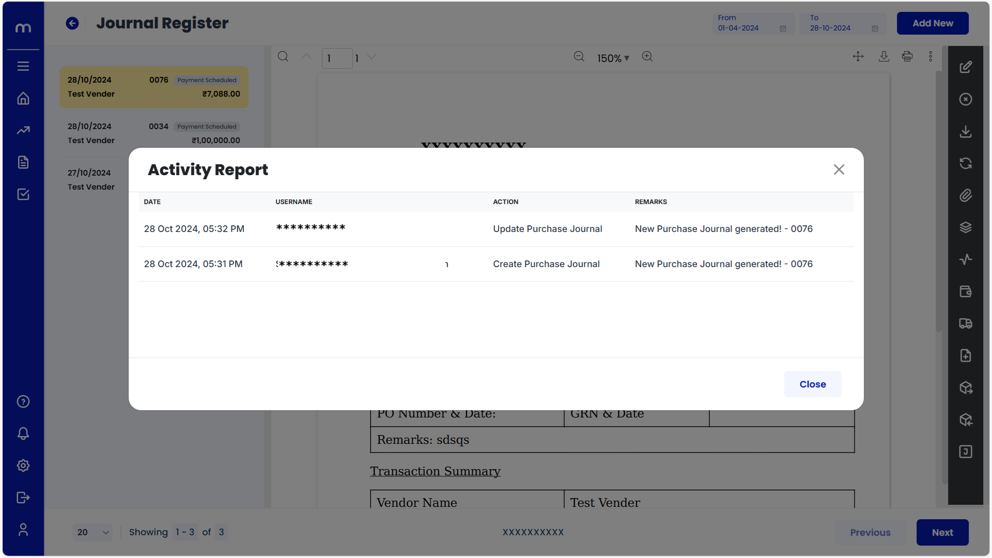Click the settings gear in sidebar
Image resolution: width=992 pixels, height=558 pixels.
(23, 466)
